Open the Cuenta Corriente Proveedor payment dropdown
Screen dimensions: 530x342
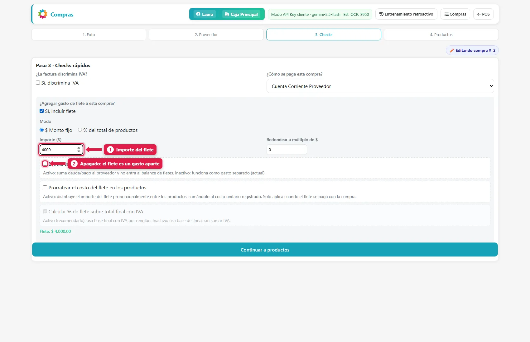(380, 86)
